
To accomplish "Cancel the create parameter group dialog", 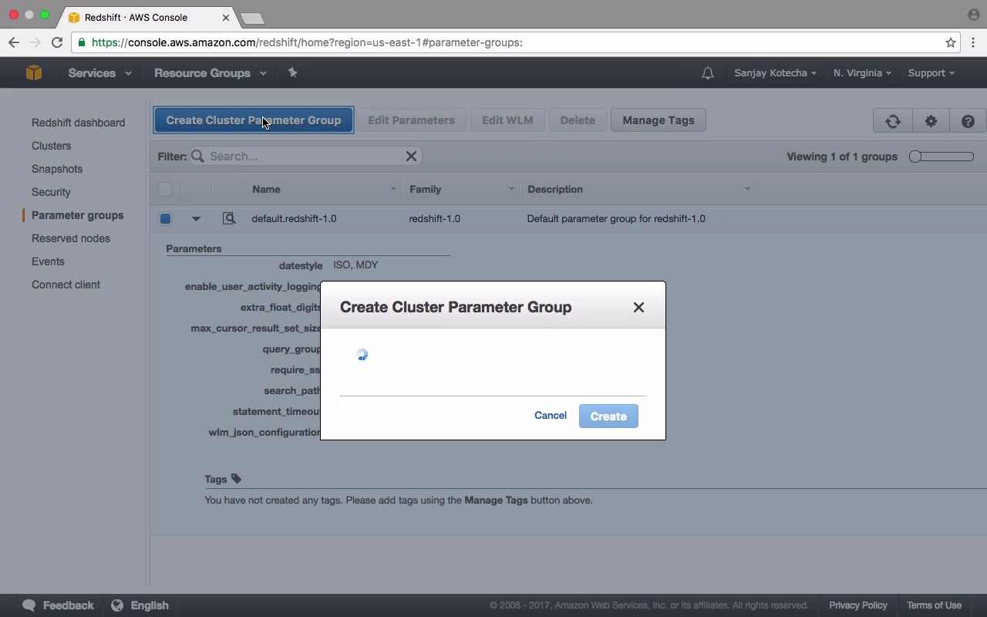I will [x=551, y=416].
